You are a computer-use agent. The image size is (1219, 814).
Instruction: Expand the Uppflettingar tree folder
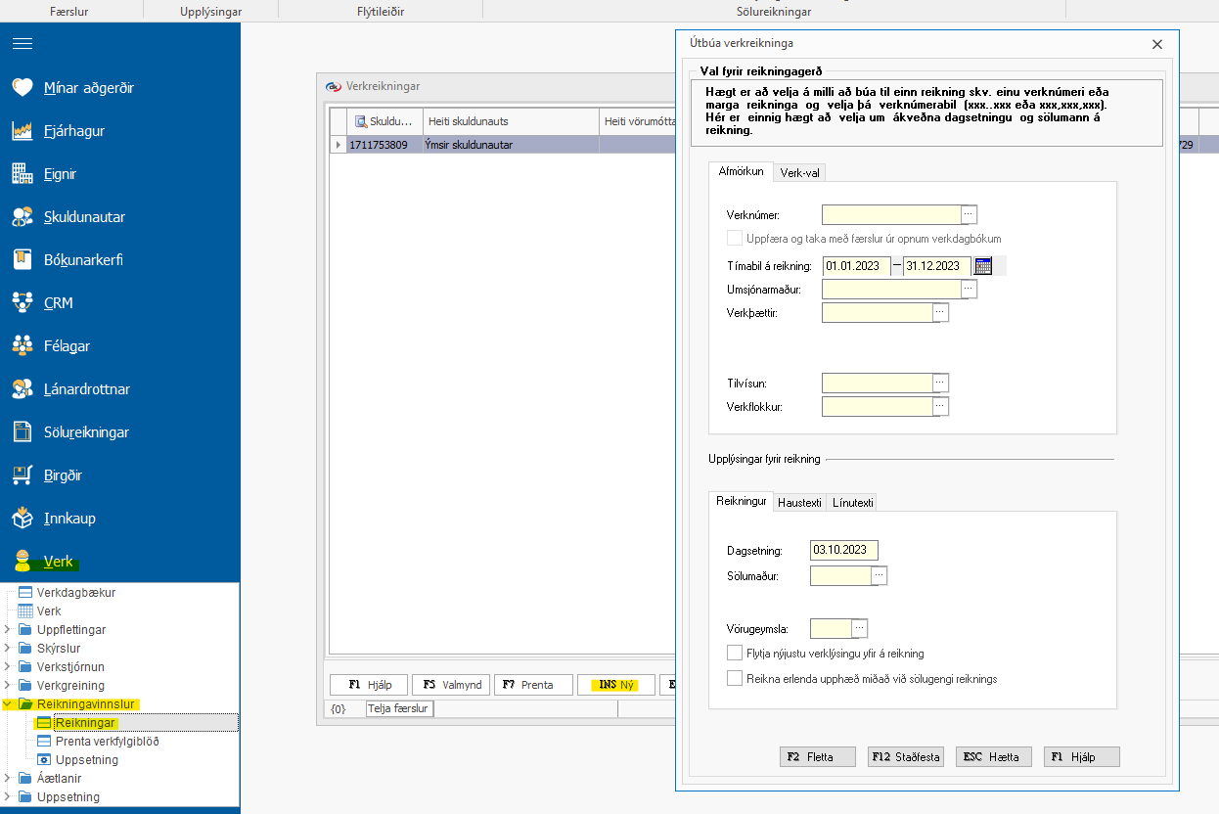coord(9,630)
